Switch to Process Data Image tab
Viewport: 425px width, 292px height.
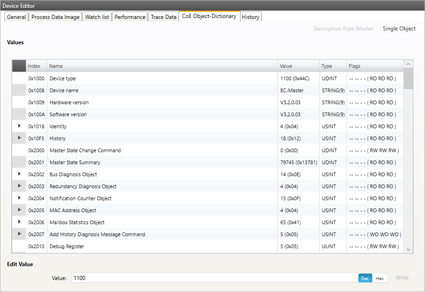55,17
